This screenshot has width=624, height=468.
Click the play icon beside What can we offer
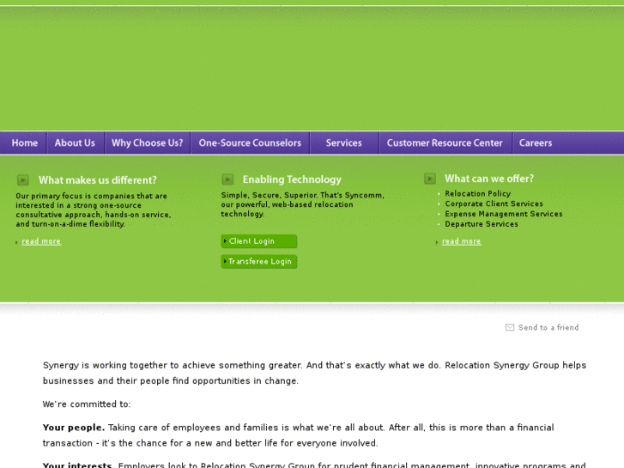click(430, 179)
